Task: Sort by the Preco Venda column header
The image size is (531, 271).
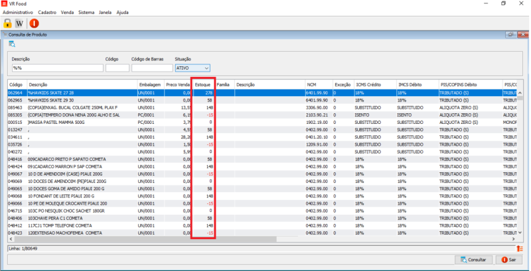Action: tap(178, 84)
